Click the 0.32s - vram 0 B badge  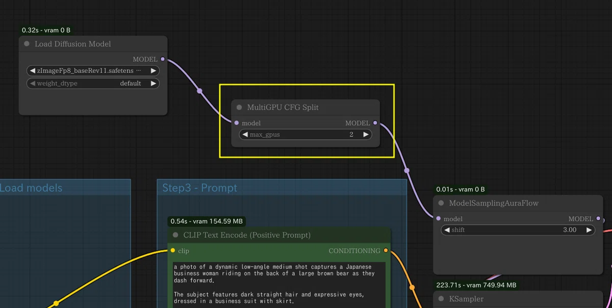(46, 31)
